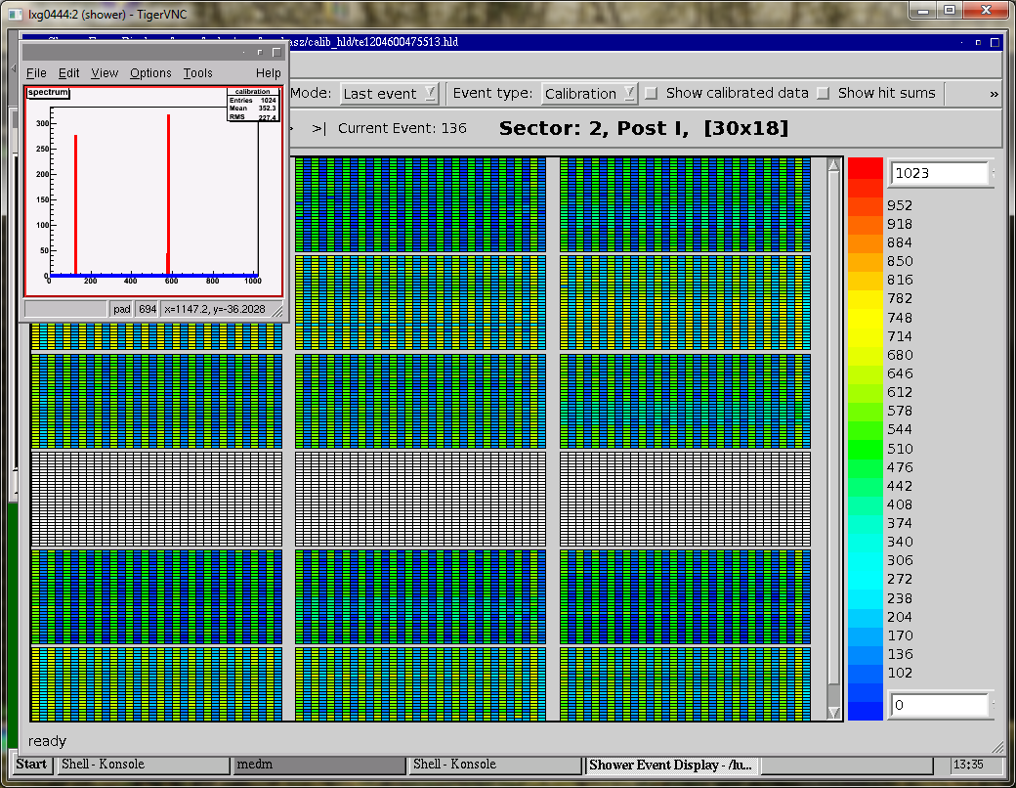Open the File menu in spectrum window
The height and width of the screenshot is (788, 1016).
[35, 73]
